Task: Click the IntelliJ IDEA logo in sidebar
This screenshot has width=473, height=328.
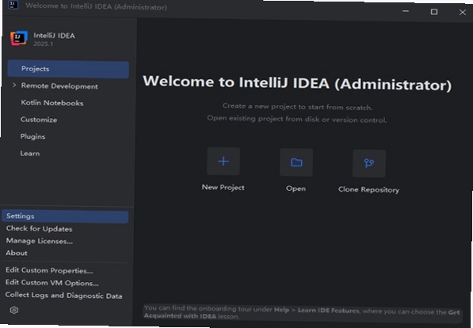Action: coord(19,38)
